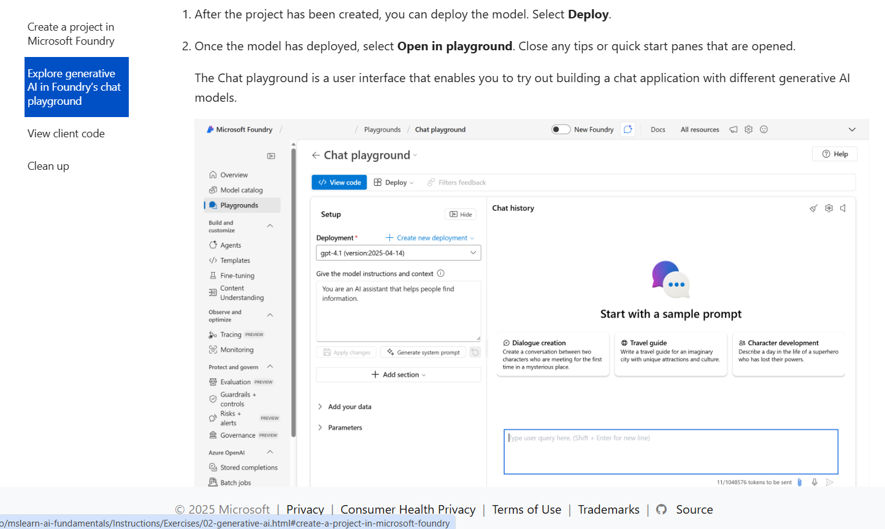
Task: Click the info icon beside model instructions label
Action: (x=440, y=273)
